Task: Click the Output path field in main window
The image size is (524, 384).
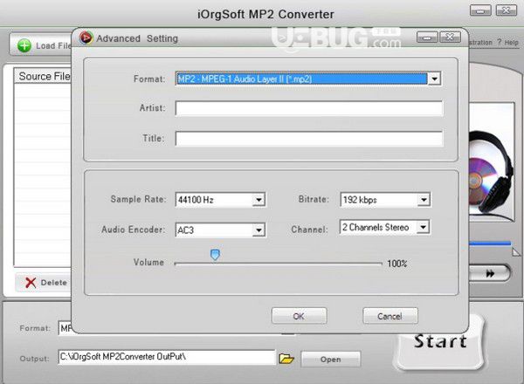Action: tap(167, 357)
